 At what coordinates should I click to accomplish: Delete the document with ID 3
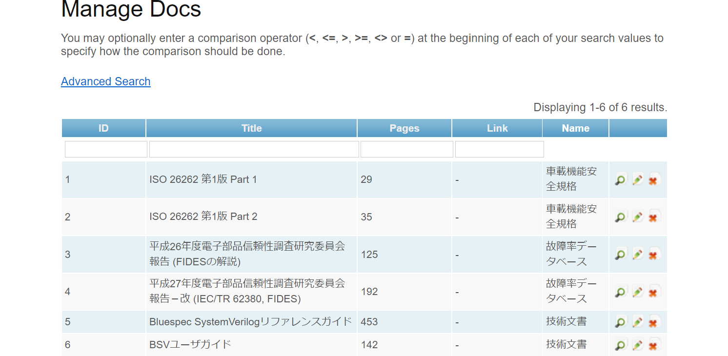click(x=653, y=255)
